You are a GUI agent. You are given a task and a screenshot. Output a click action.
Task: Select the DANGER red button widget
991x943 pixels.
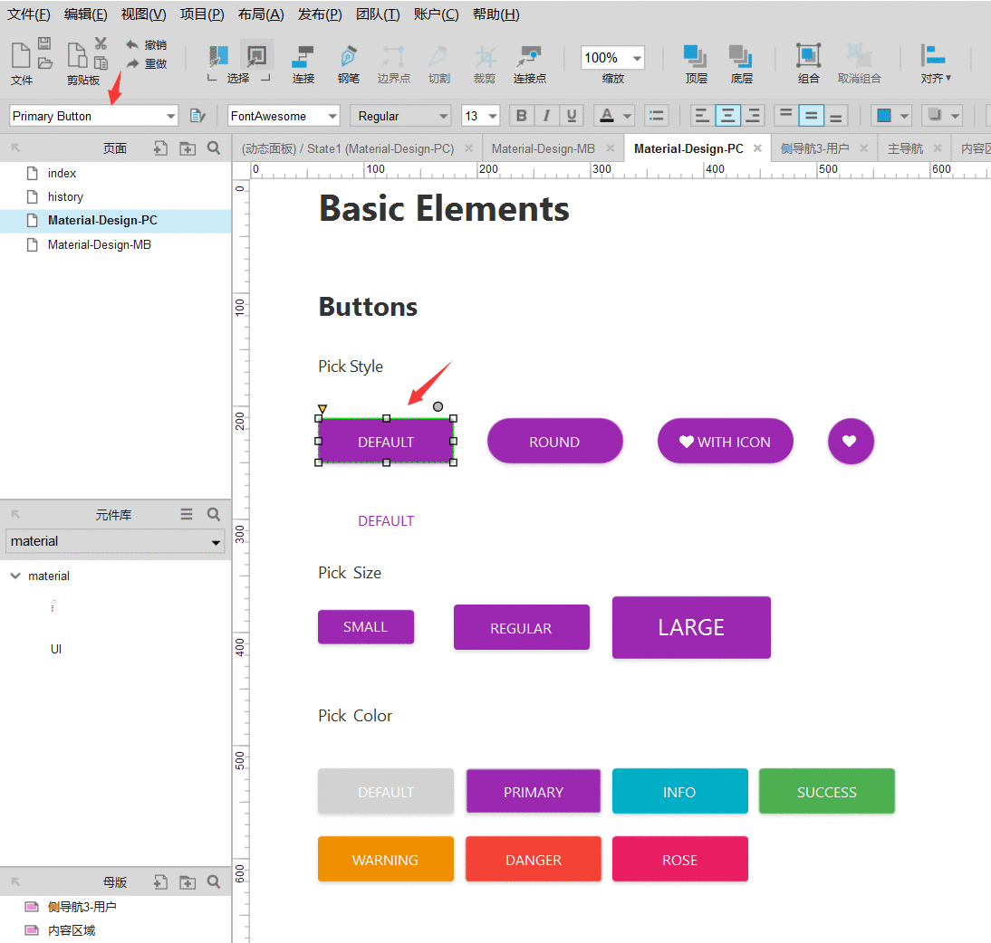pos(534,859)
